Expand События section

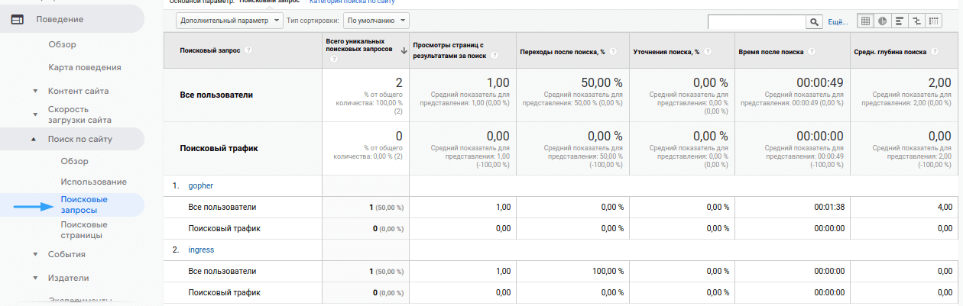(x=34, y=255)
